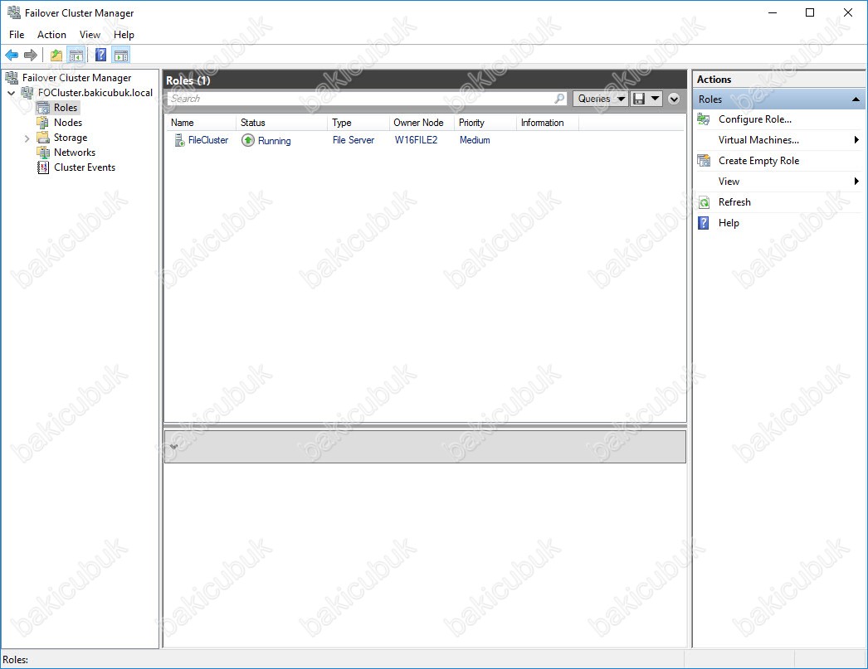Click the Roles icon in the tree
868x669 pixels.
pyautogui.click(x=42, y=108)
